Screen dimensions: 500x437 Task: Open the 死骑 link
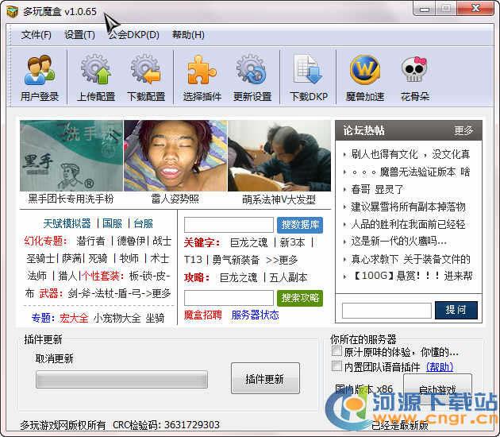click(98, 258)
